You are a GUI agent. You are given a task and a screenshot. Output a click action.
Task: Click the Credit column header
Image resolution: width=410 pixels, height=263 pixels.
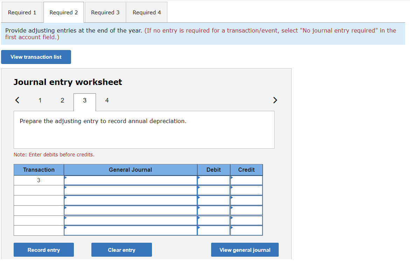[x=246, y=170]
